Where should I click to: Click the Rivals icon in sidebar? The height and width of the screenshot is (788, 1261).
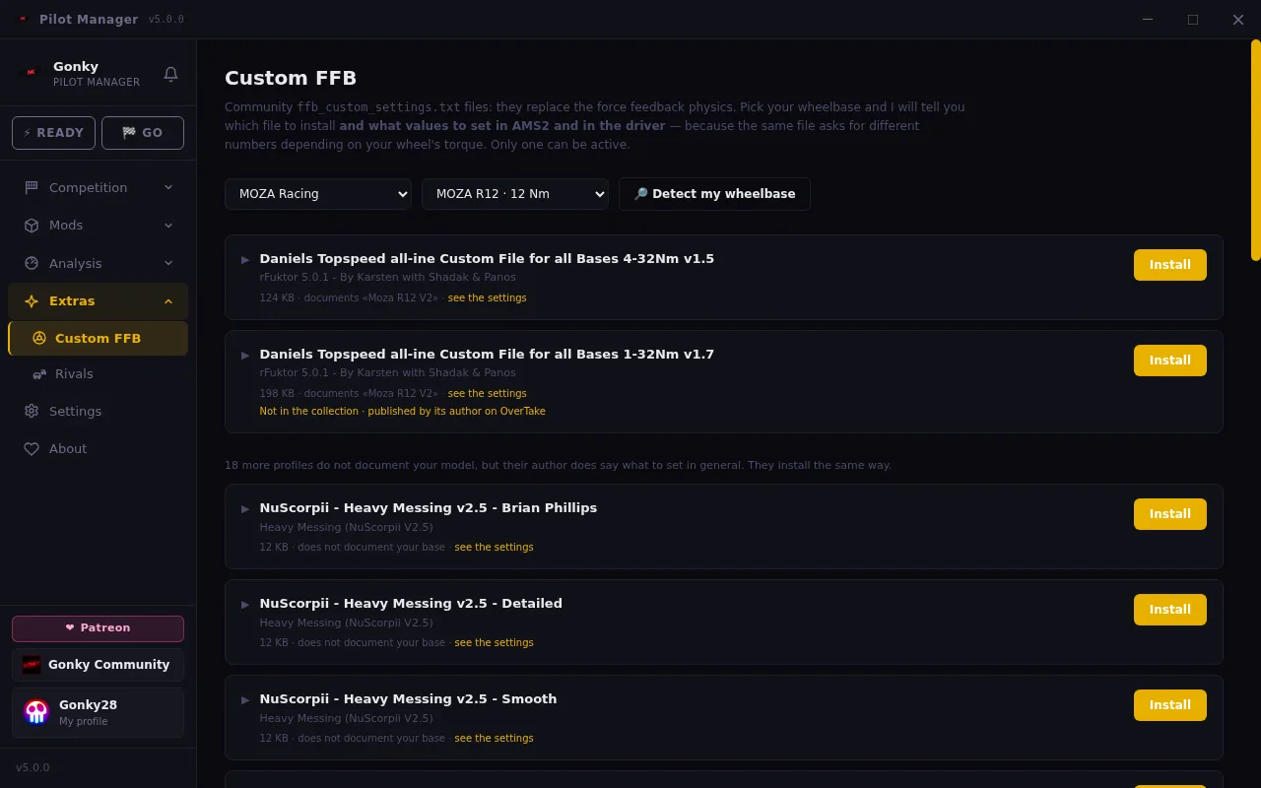tap(39, 374)
